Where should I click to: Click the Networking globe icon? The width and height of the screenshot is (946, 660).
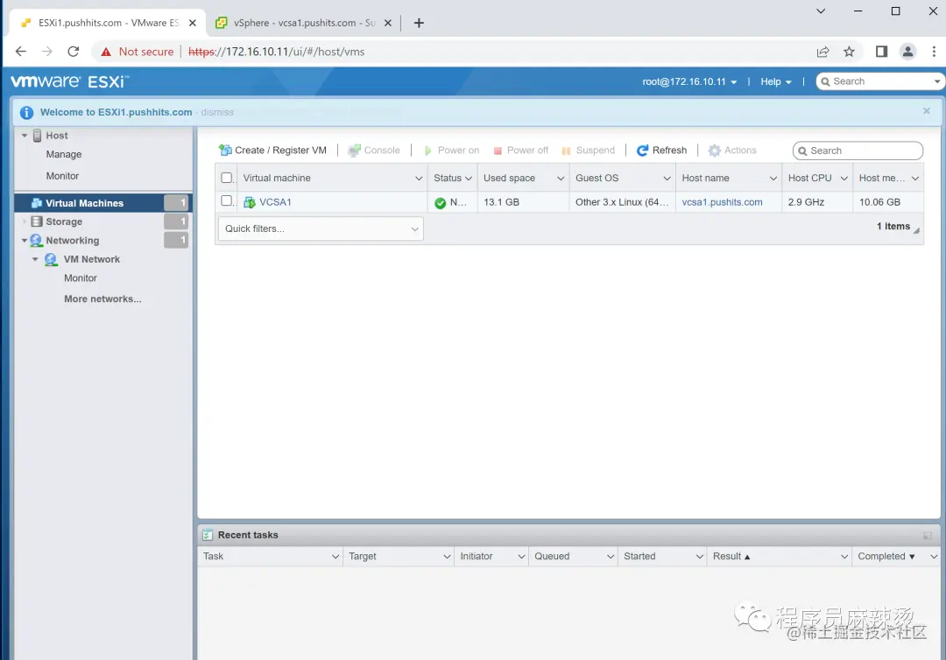(x=36, y=240)
